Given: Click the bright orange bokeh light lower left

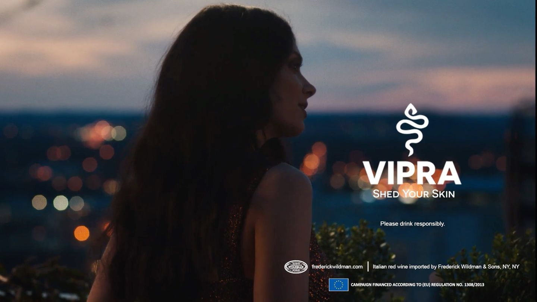Looking at the screenshot, I should click(82, 233).
